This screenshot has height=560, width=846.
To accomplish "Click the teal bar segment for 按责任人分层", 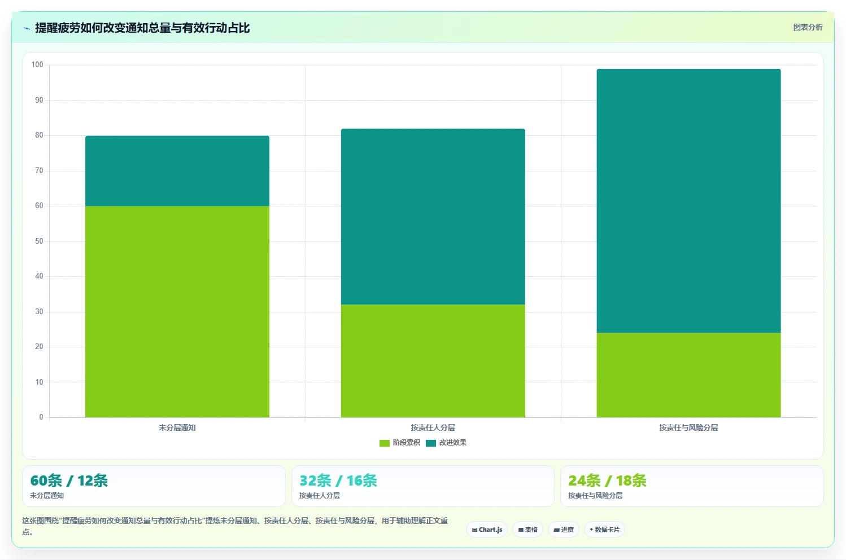I will click(433, 217).
